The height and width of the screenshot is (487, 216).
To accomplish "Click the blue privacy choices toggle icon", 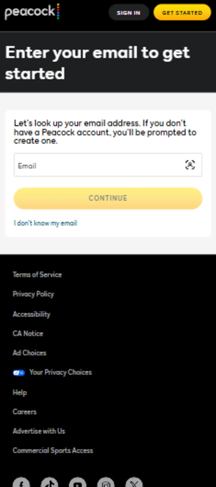I will (19, 372).
